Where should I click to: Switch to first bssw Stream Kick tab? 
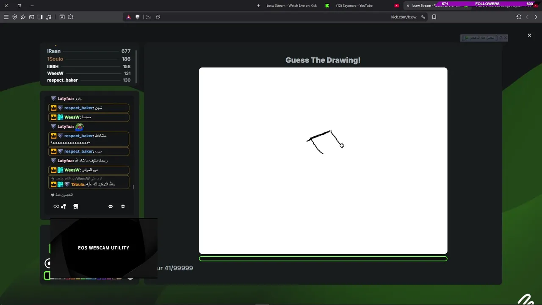pyautogui.click(x=291, y=6)
